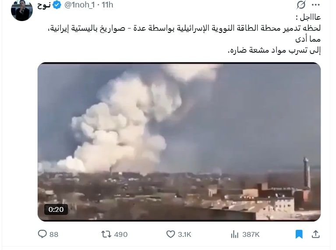336x250 pixels.
Task: Open the author's round profile avatar
Action: (x=22, y=10)
